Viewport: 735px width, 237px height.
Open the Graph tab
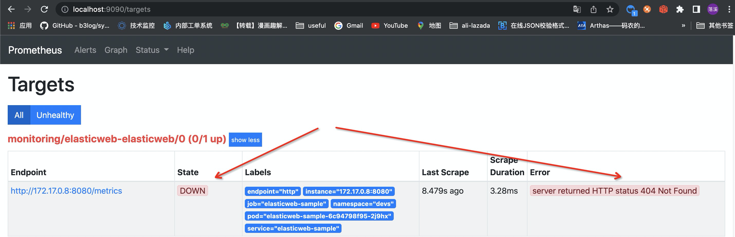point(116,50)
